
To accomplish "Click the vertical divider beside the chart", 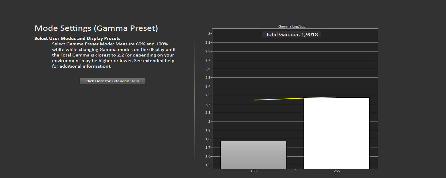I will pyautogui.click(x=195, y=102).
